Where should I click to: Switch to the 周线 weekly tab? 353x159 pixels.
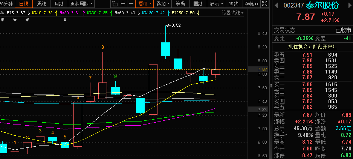coord(41,4)
